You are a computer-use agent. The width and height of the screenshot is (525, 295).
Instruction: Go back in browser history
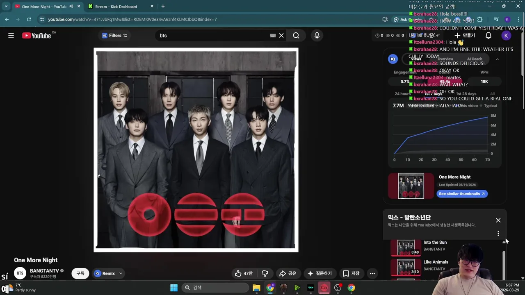click(x=7, y=19)
